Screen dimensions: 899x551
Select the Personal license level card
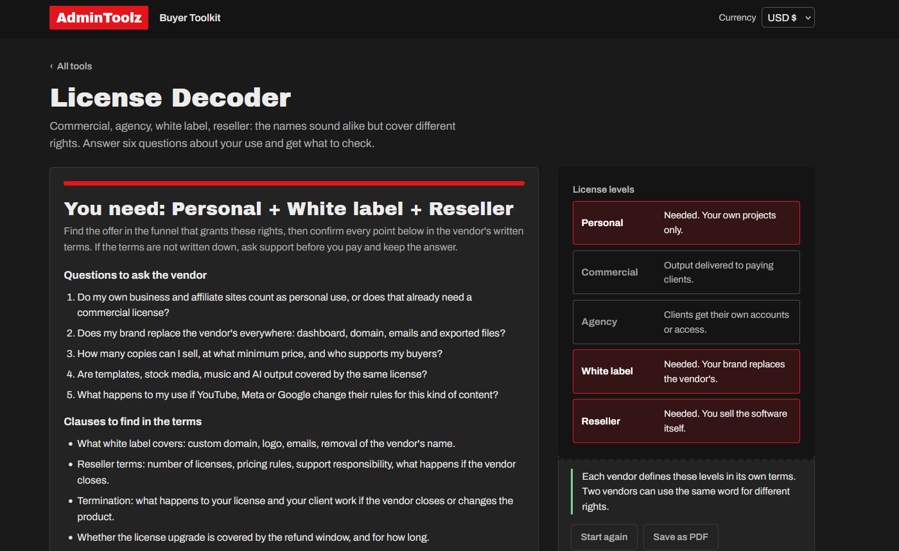coord(686,223)
